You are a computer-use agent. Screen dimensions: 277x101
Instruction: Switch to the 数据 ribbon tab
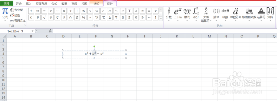pyautogui.click(x=64, y=4)
